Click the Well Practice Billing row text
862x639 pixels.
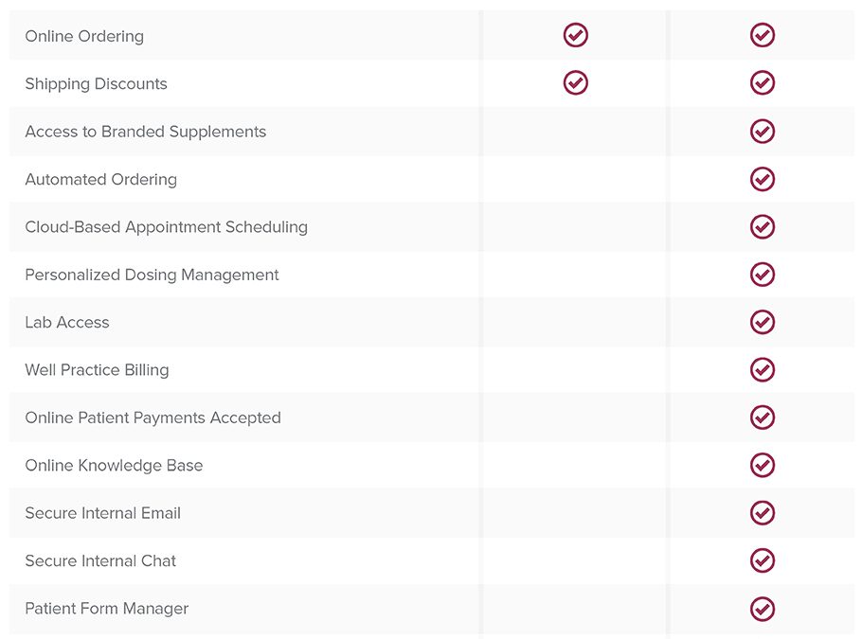click(x=97, y=370)
